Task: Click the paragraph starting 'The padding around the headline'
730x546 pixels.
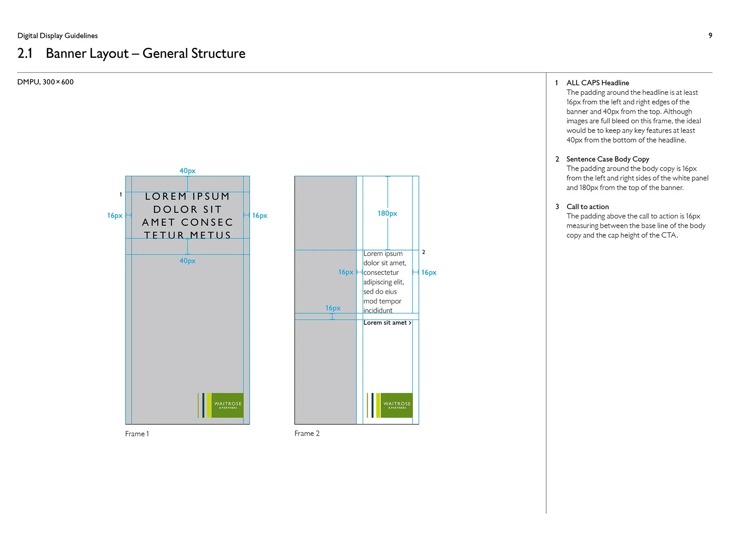Action: 634,116
